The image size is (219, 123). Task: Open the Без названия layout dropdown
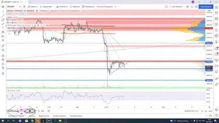[x=177, y=6]
